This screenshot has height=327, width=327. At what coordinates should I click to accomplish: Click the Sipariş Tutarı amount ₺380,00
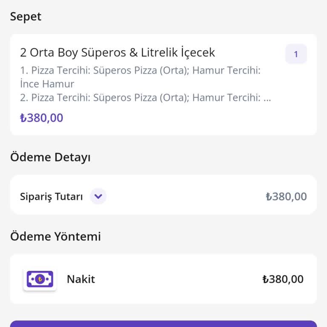pyautogui.click(x=286, y=197)
